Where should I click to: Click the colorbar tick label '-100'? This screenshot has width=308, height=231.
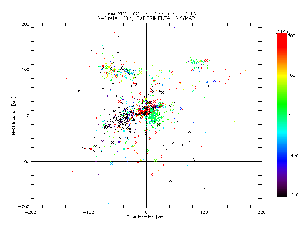click(293, 156)
